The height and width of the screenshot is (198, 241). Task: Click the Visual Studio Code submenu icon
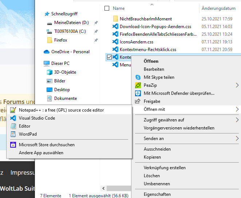point(13,118)
